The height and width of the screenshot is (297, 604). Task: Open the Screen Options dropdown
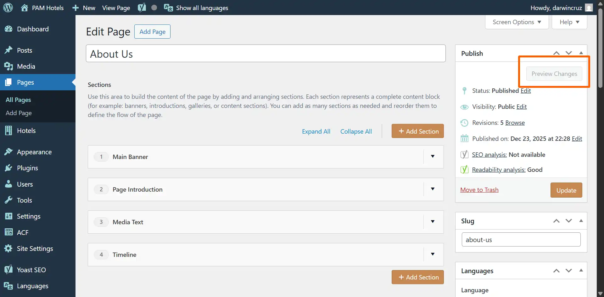(x=517, y=22)
